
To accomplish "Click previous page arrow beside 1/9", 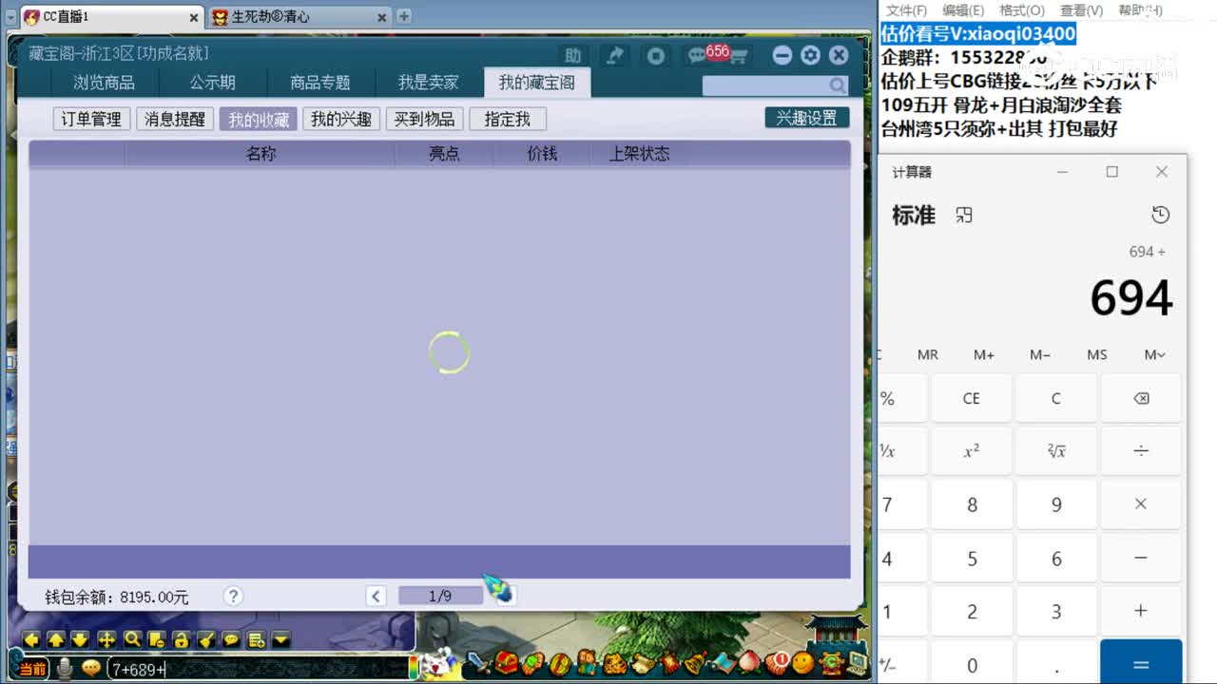I will [375, 596].
